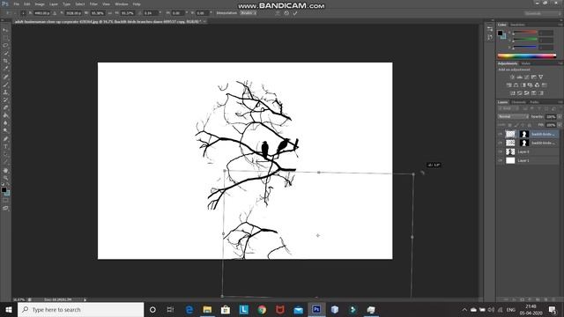
Task: Toggle lock all for layer
Action: pyautogui.click(x=529, y=125)
